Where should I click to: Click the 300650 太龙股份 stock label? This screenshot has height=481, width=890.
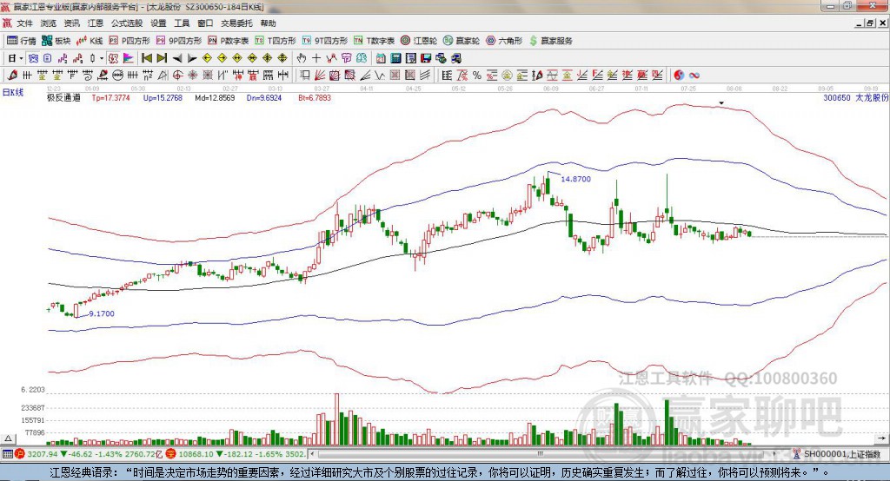(x=856, y=97)
